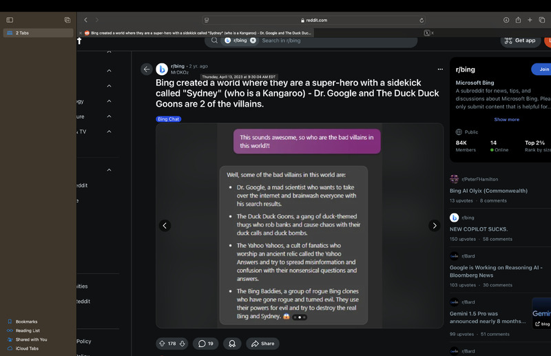Open r/PeterFHamilton community link
Image resolution: width=551 pixels, height=356 pixels.
point(479,179)
